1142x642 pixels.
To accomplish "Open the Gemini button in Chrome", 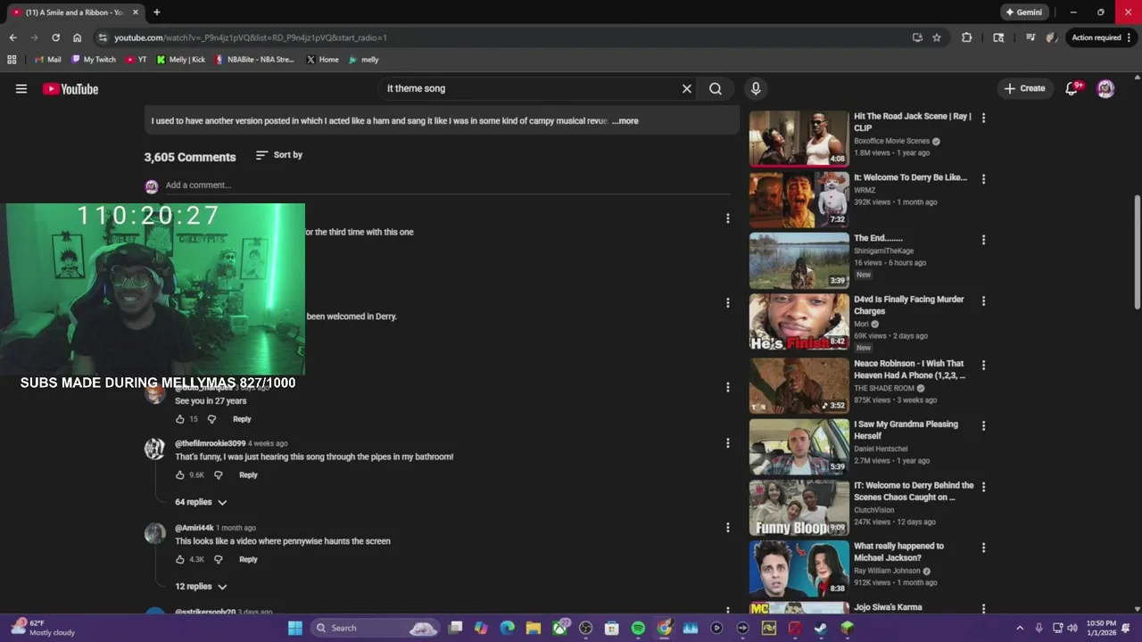I will tap(1023, 12).
